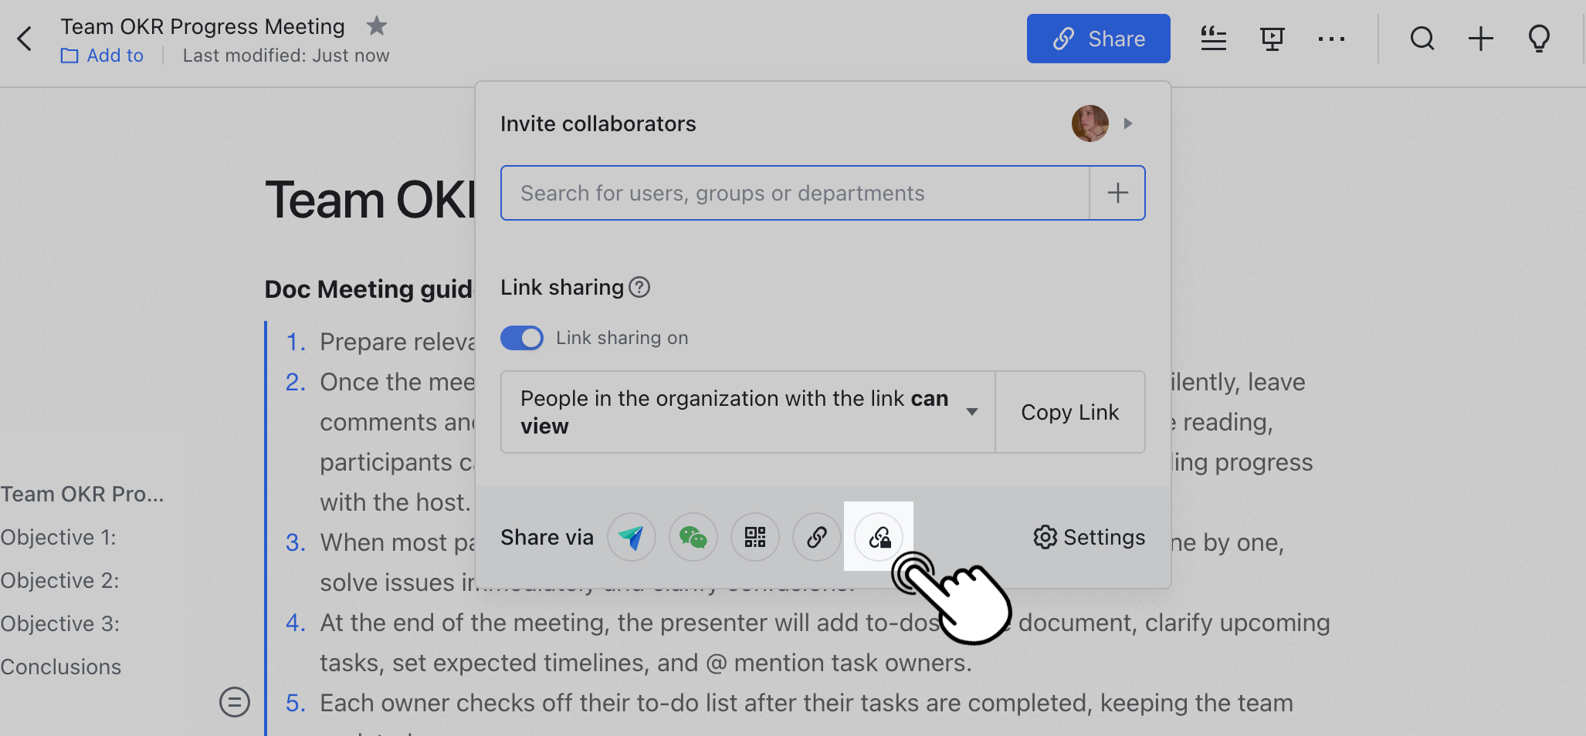
Task: Select Conclusions in the document outline
Action: (x=61, y=667)
